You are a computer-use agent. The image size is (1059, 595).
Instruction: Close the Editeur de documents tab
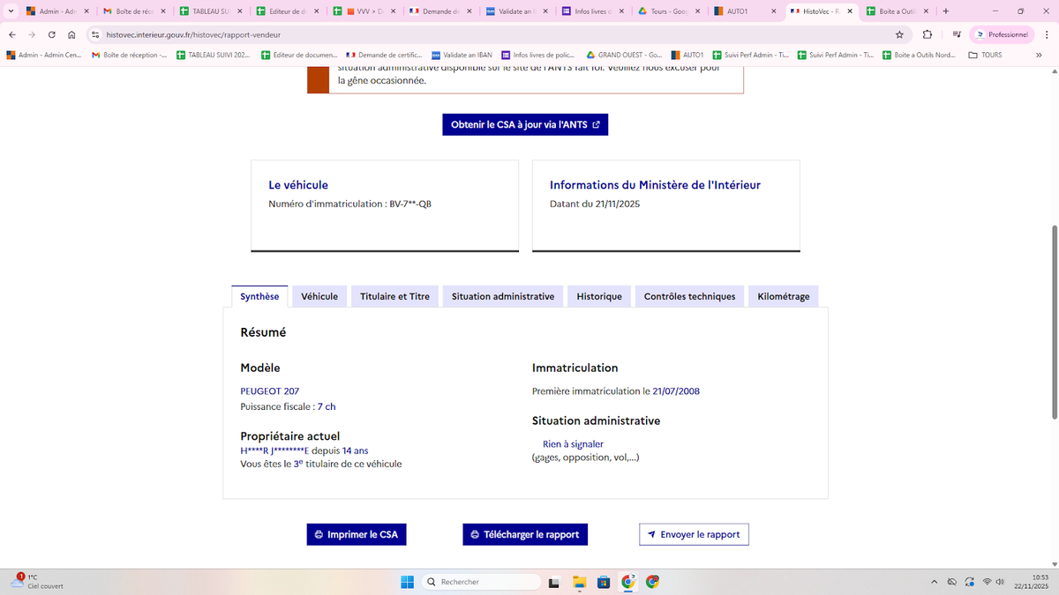click(x=316, y=11)
